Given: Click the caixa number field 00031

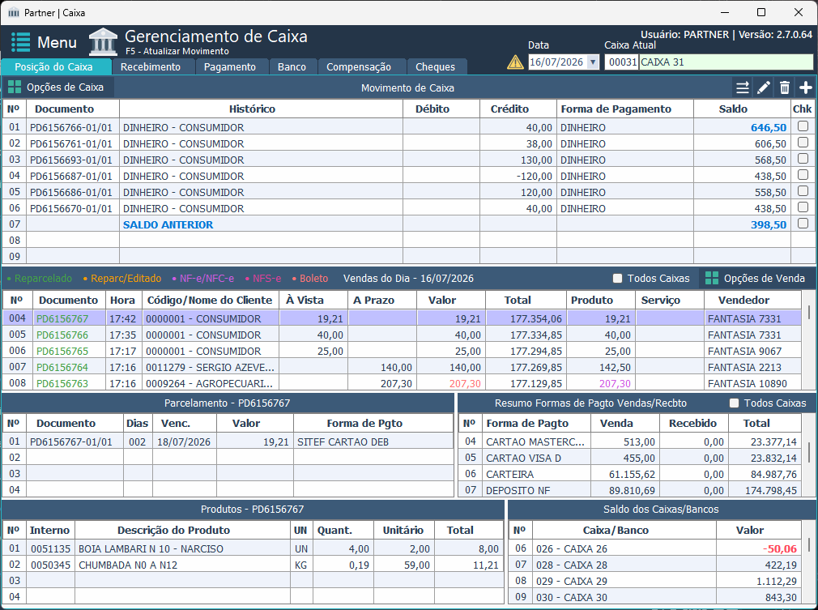Looking at the screenshot, I should 622,62.
